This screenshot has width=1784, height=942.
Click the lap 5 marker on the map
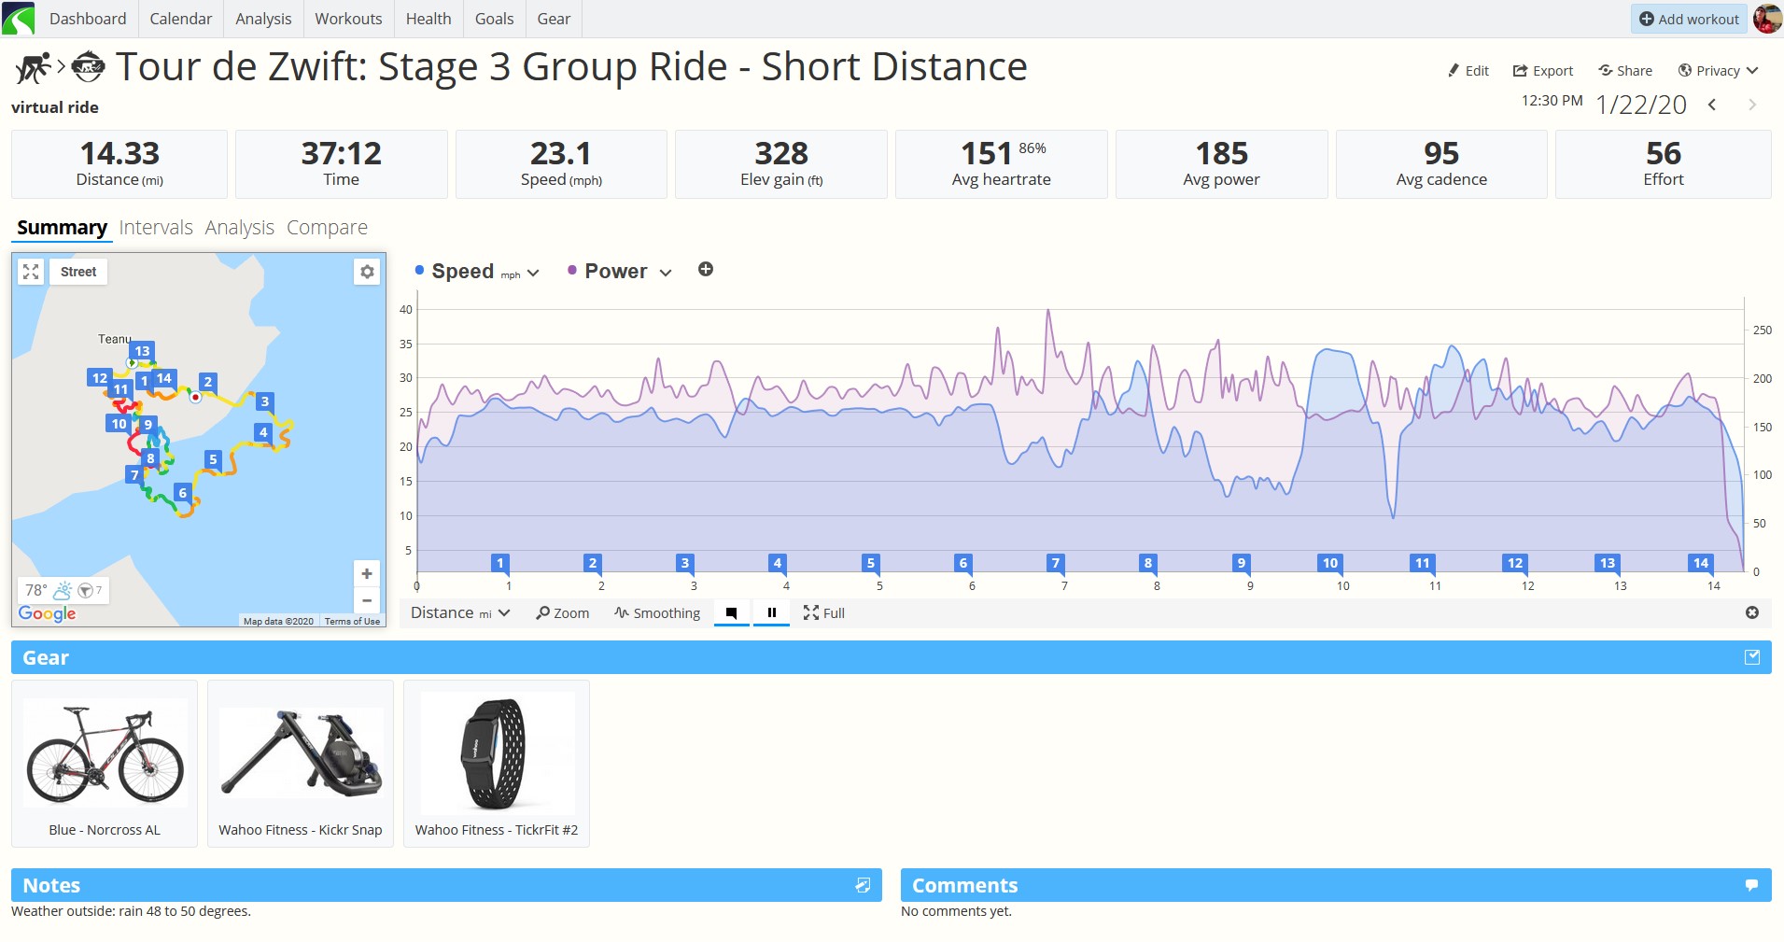click(214, 459)
